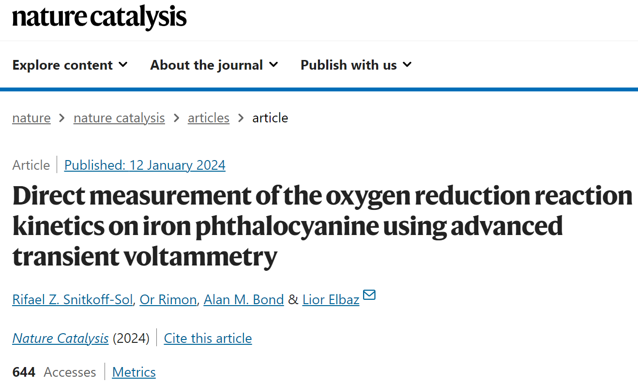The width and height of the screenshot is (638, 383).
Task: Expand the About the journal menu
Action: click(214, 65)
